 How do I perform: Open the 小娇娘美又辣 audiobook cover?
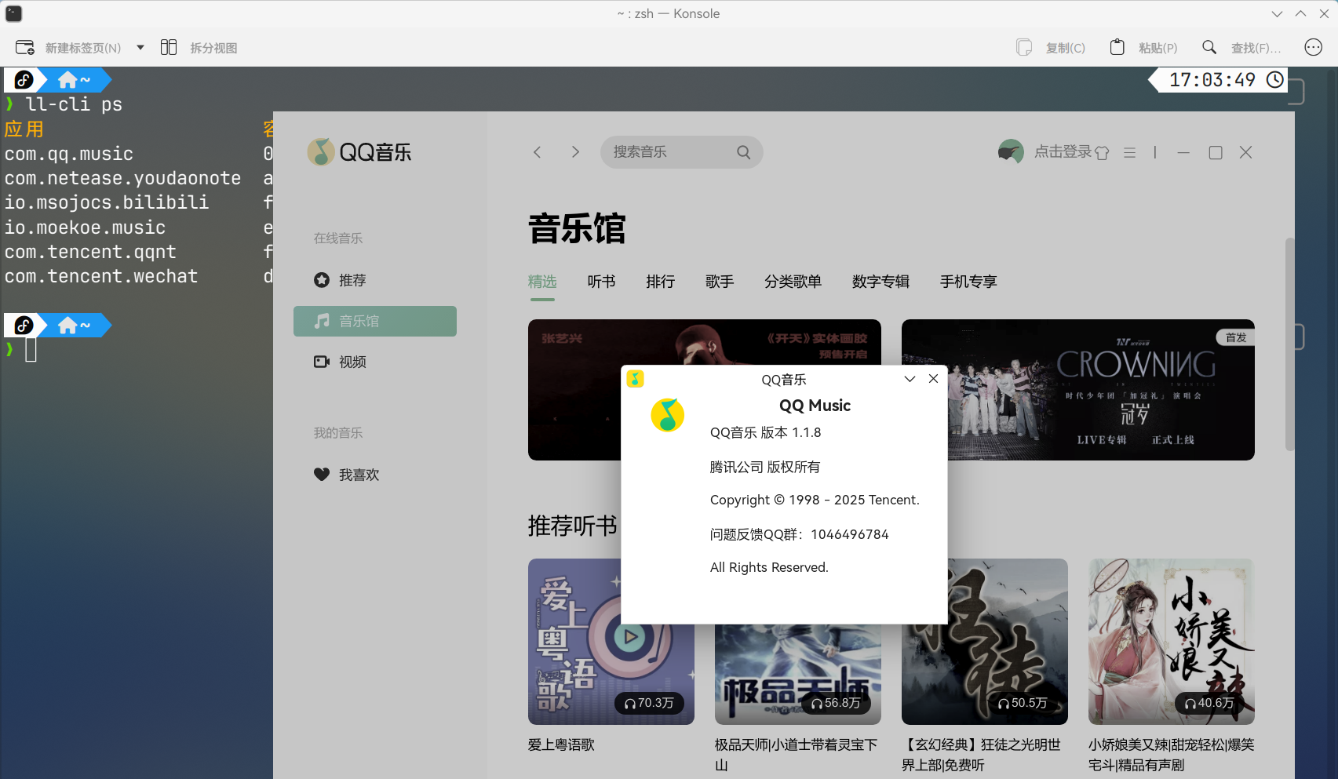[x=1171, y=642]
